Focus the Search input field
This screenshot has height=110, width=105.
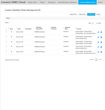pos(16,23)
